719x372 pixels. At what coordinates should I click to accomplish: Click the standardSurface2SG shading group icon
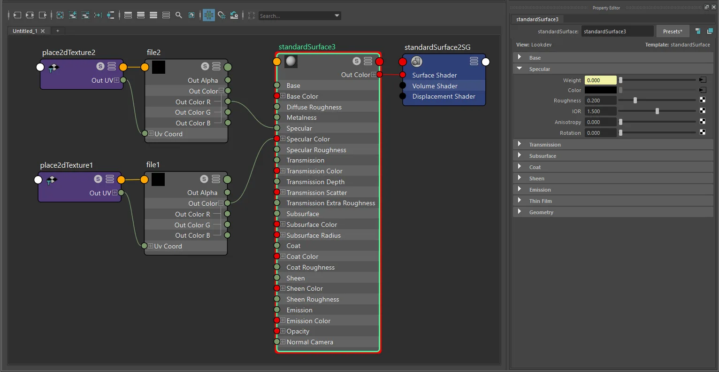click(x=417, y=62)
